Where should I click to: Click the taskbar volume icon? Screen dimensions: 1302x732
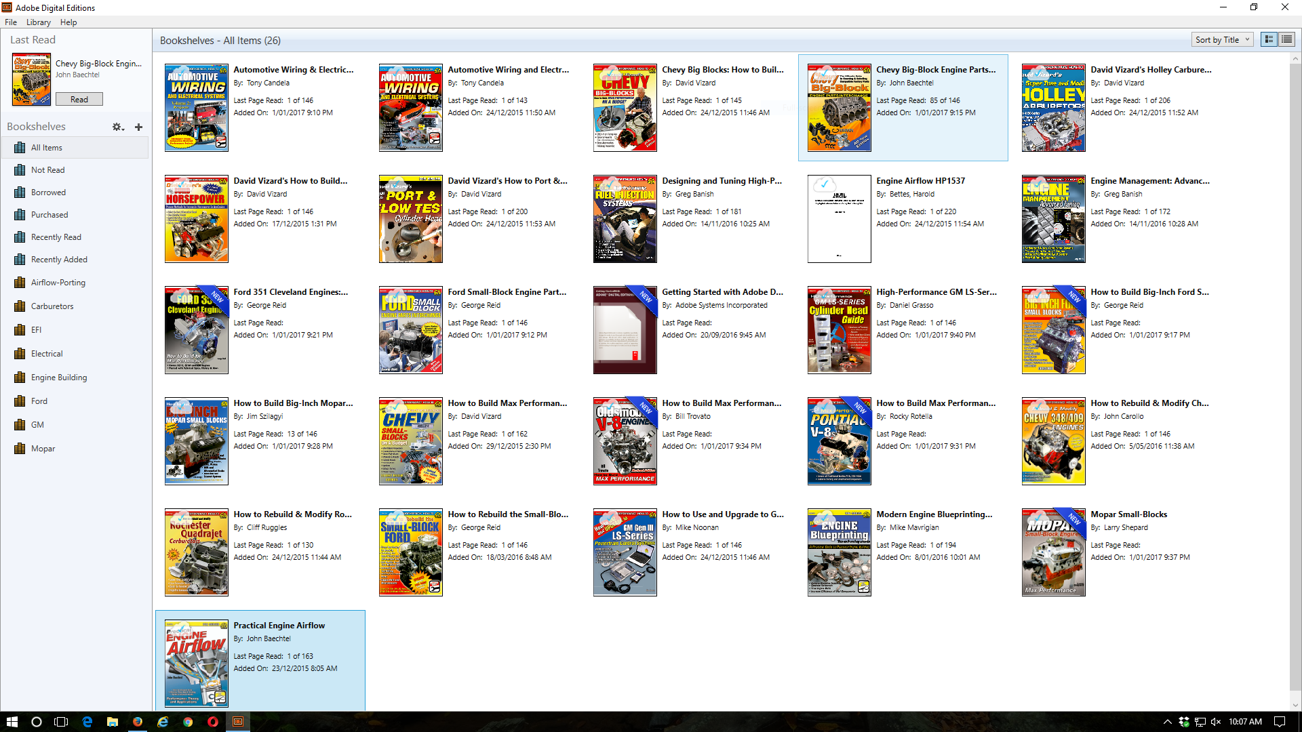(1215, 722)
